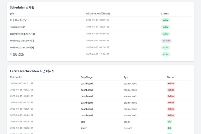Image resolution: width=201 pixels, height=134 pixels.
Task: Click the messages table Status header
Action: pyautogui.click(x=170, y=77)
